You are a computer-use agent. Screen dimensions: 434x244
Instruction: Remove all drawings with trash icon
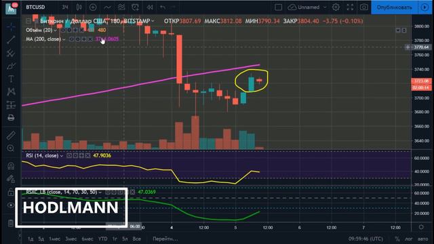click(x=11, y=223)
